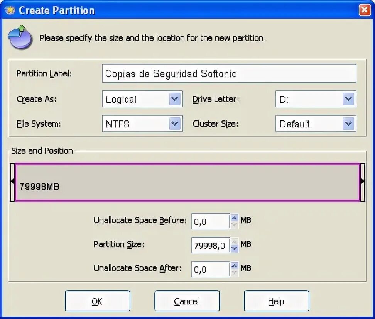Open Help for partition creation
The width and height of the screenshot is (375, 319).
276,301
